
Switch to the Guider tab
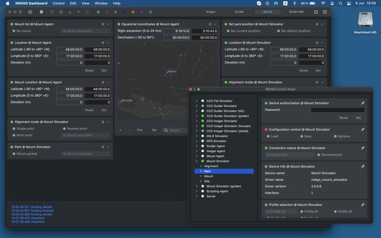pos(240,11)
